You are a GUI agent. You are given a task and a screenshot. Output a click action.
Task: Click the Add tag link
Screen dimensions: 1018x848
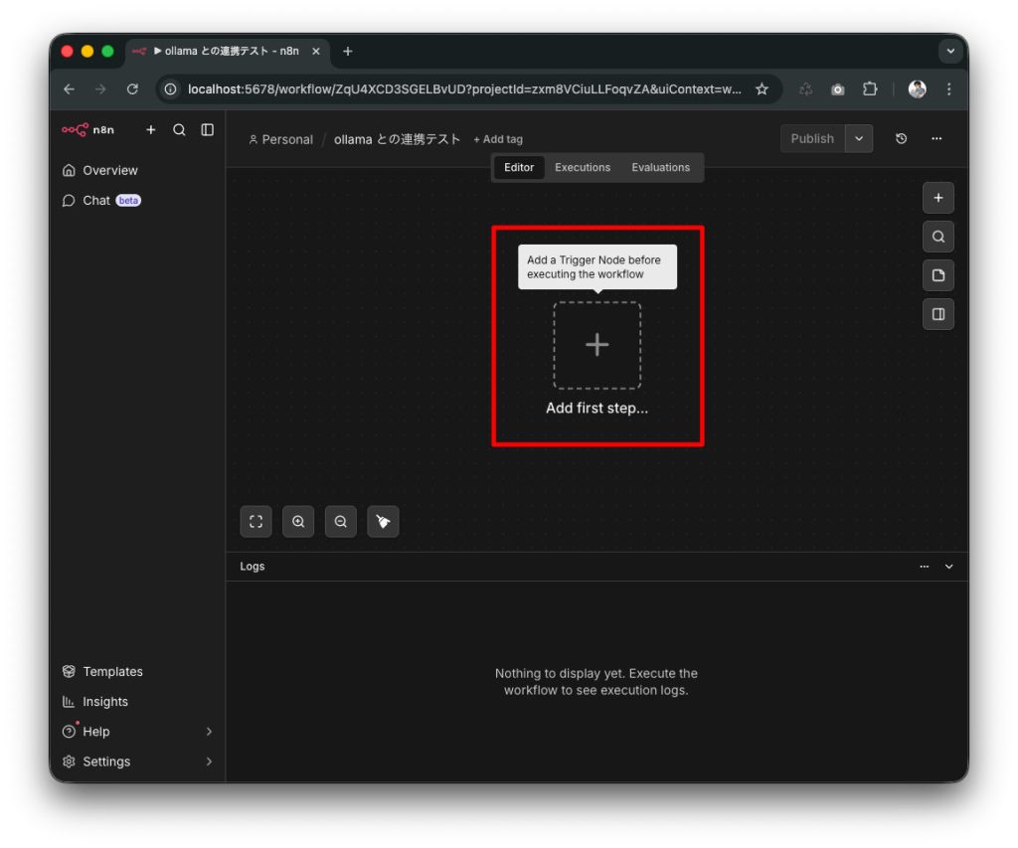498,140
